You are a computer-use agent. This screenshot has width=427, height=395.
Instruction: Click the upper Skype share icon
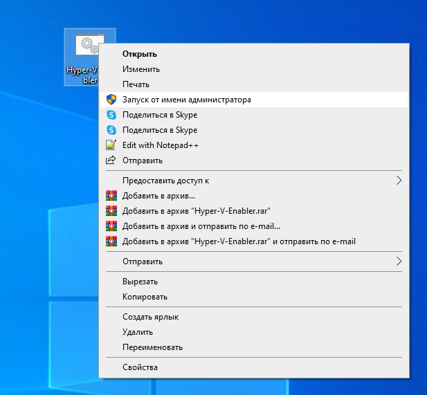point(111,115)
